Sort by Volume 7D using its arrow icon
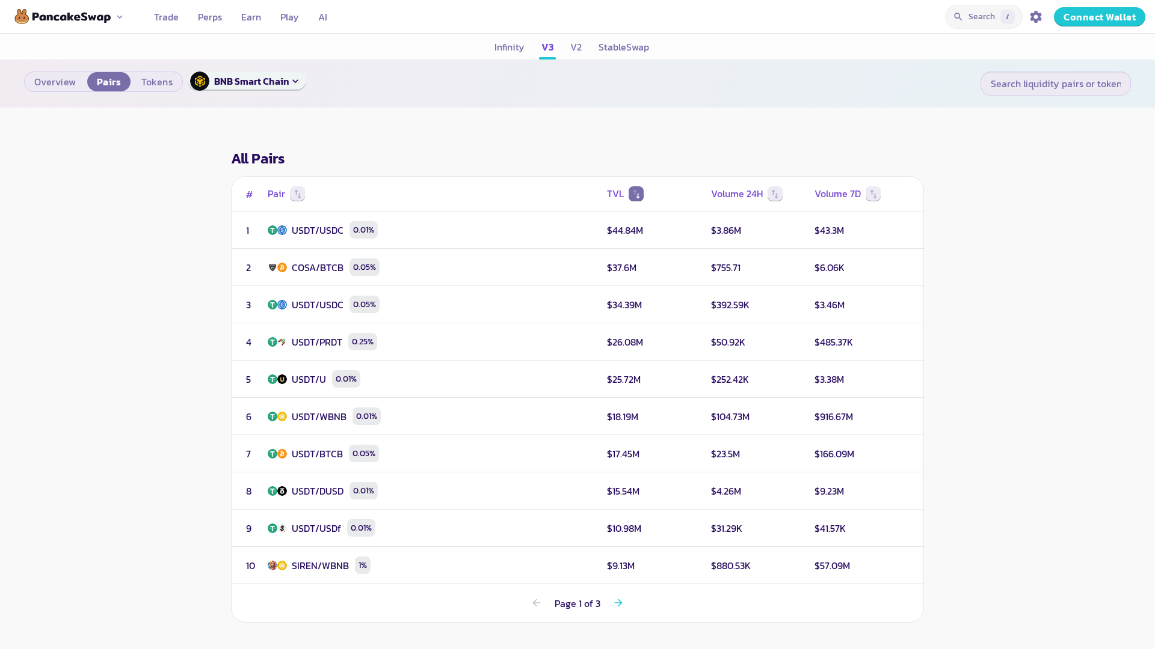This screenshot has height=649, width=1155. 873,194
